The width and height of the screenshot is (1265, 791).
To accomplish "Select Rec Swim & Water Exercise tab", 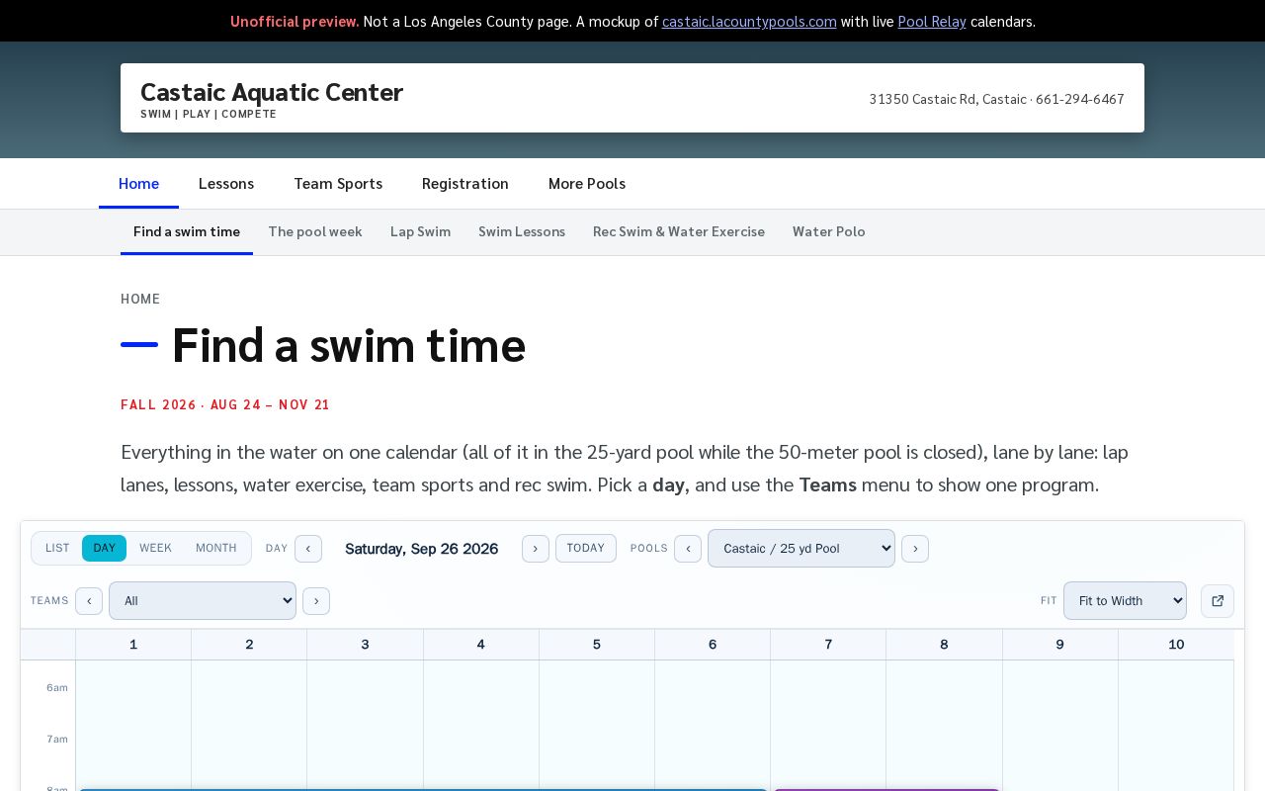I will [x=679, y=231].
